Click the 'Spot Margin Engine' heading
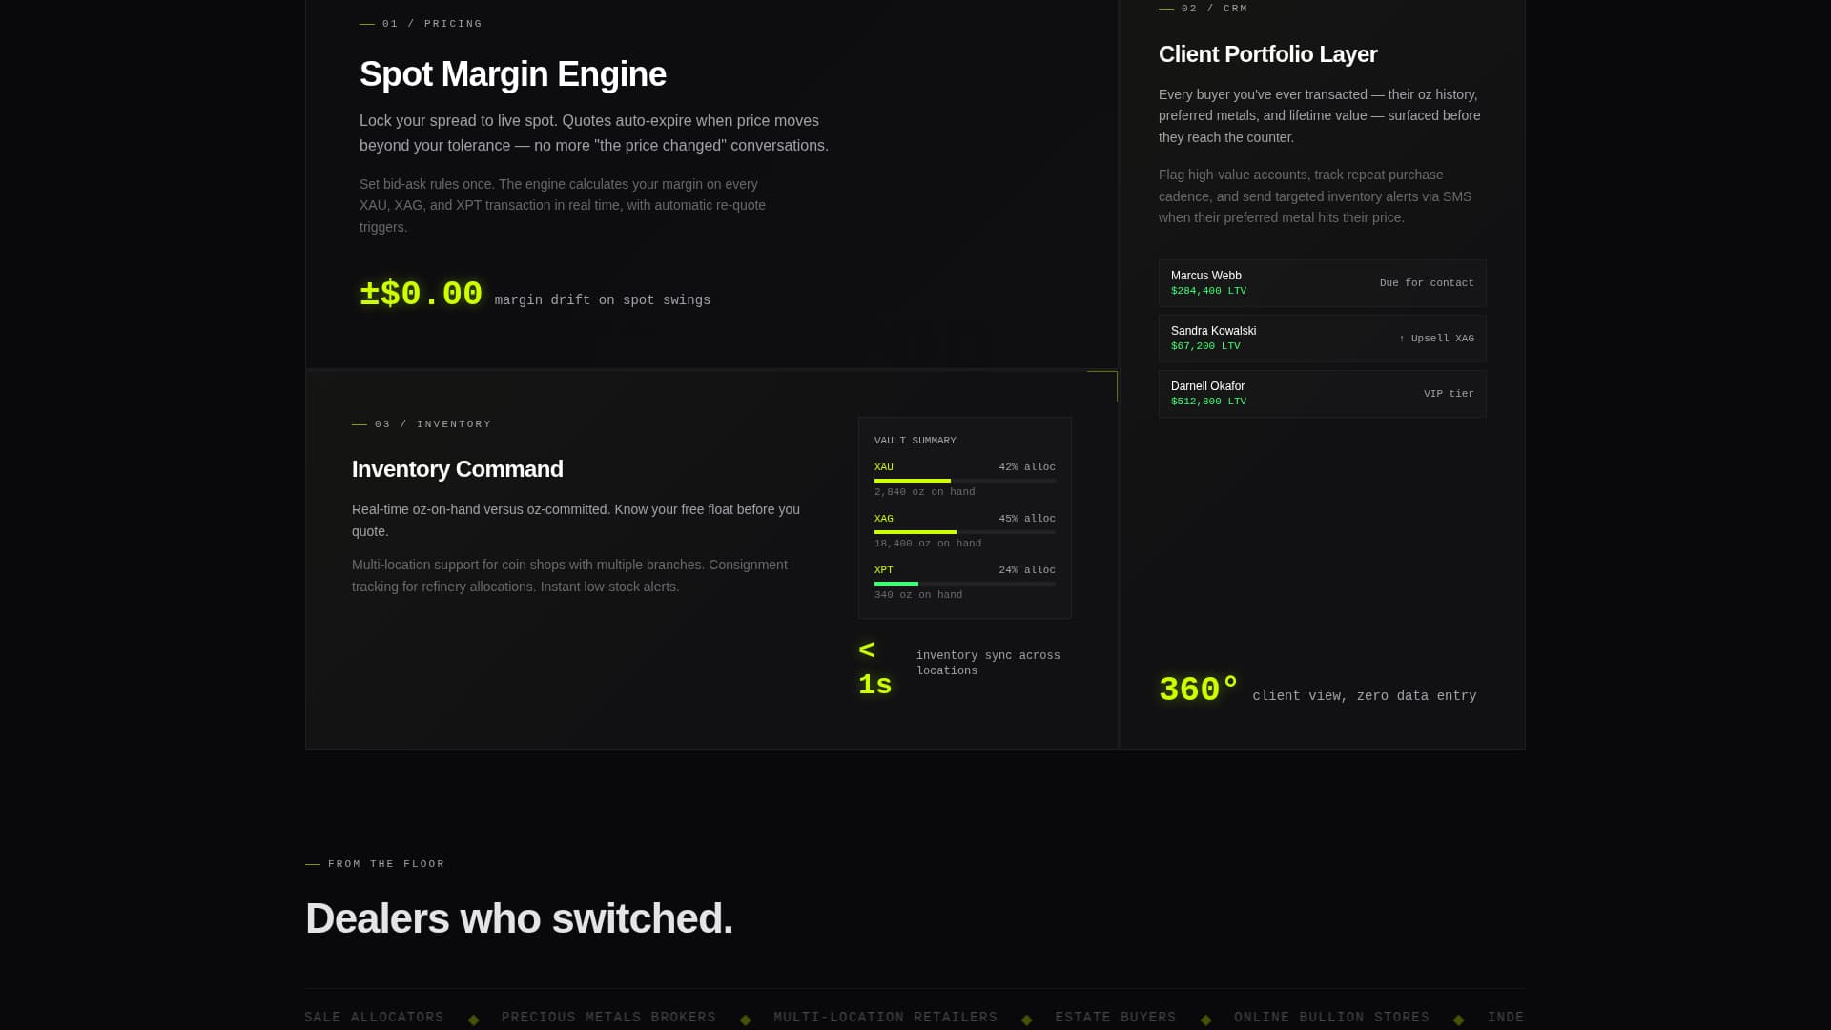 (x=513, y=74)
